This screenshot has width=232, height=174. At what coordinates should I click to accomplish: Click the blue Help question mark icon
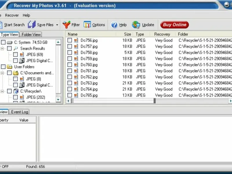(114, 25)
